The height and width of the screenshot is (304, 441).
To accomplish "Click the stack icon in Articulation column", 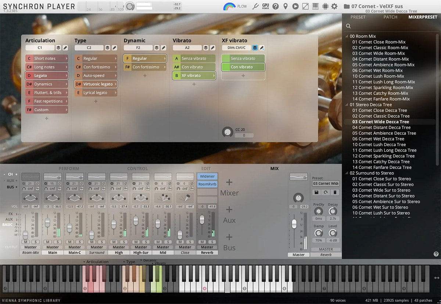I will coord(58,48).
